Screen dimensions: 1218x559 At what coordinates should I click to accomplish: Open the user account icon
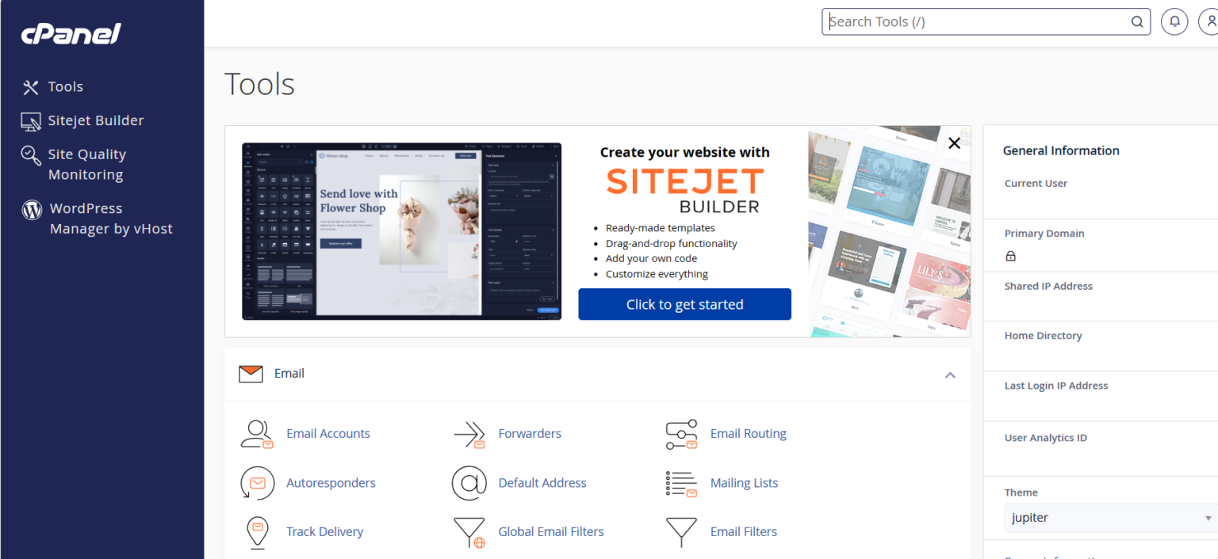[1210, 21]
